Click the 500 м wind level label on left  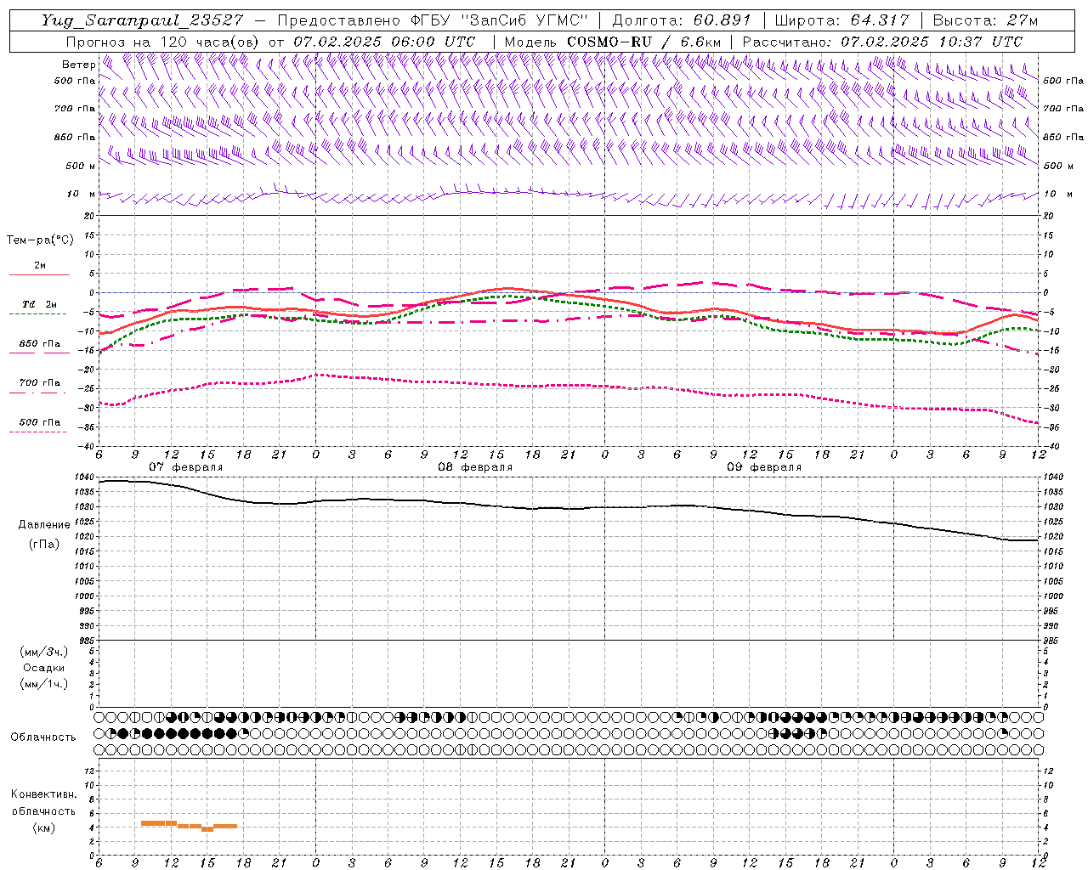[x=81, y=166]
